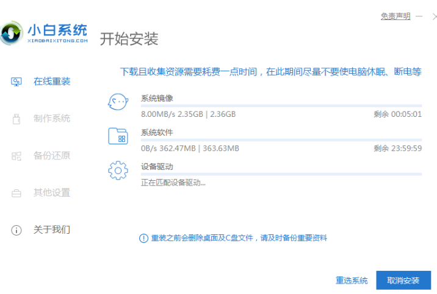The width and height of the screenshot is (437, 294).
Task: Click the 系统软件 folder icon
Action: tap(118, 136)
